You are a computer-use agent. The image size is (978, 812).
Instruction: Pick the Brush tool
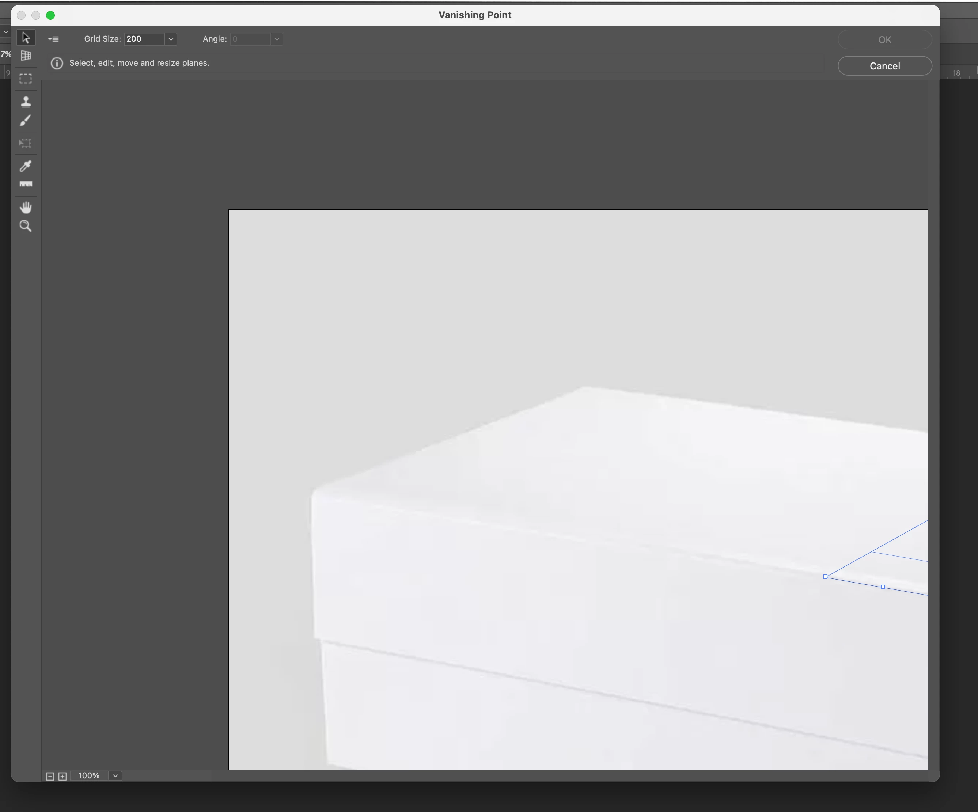click(x=26, y=121)
